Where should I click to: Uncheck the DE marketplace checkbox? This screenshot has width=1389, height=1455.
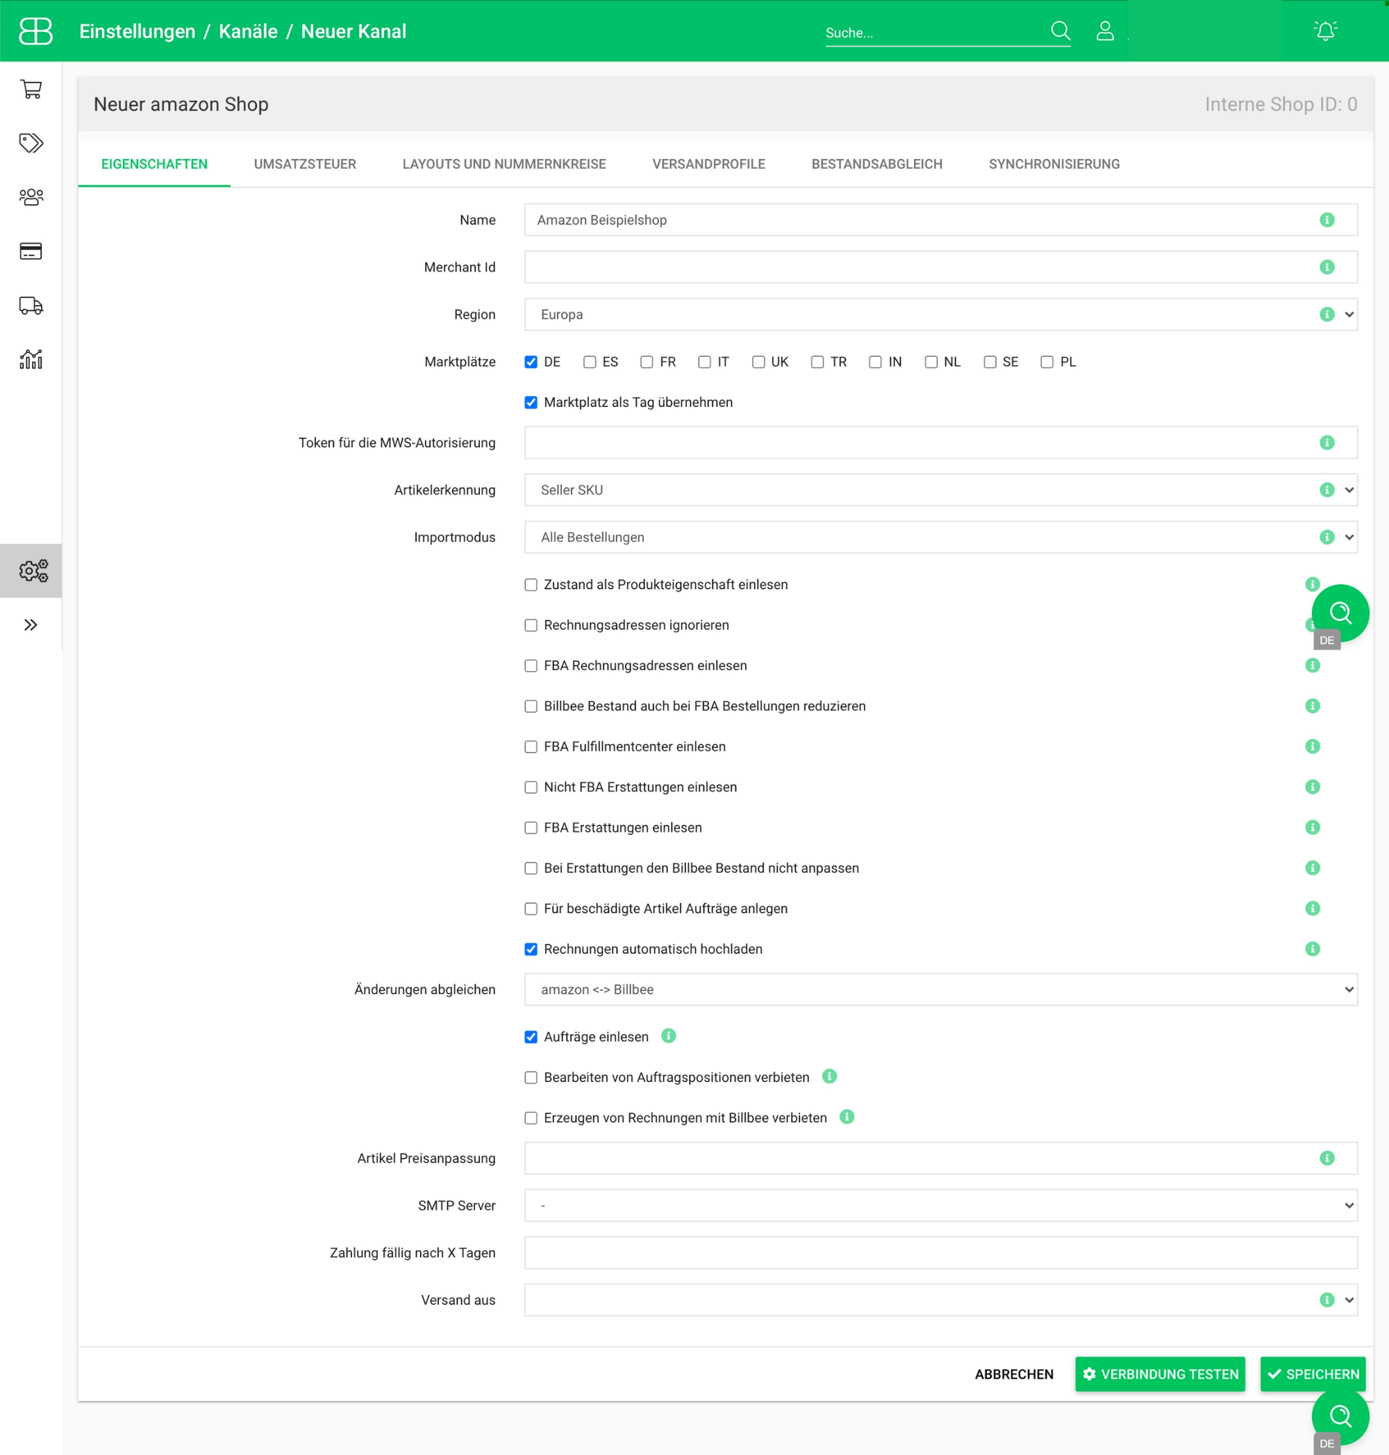[x=531, y=362]
